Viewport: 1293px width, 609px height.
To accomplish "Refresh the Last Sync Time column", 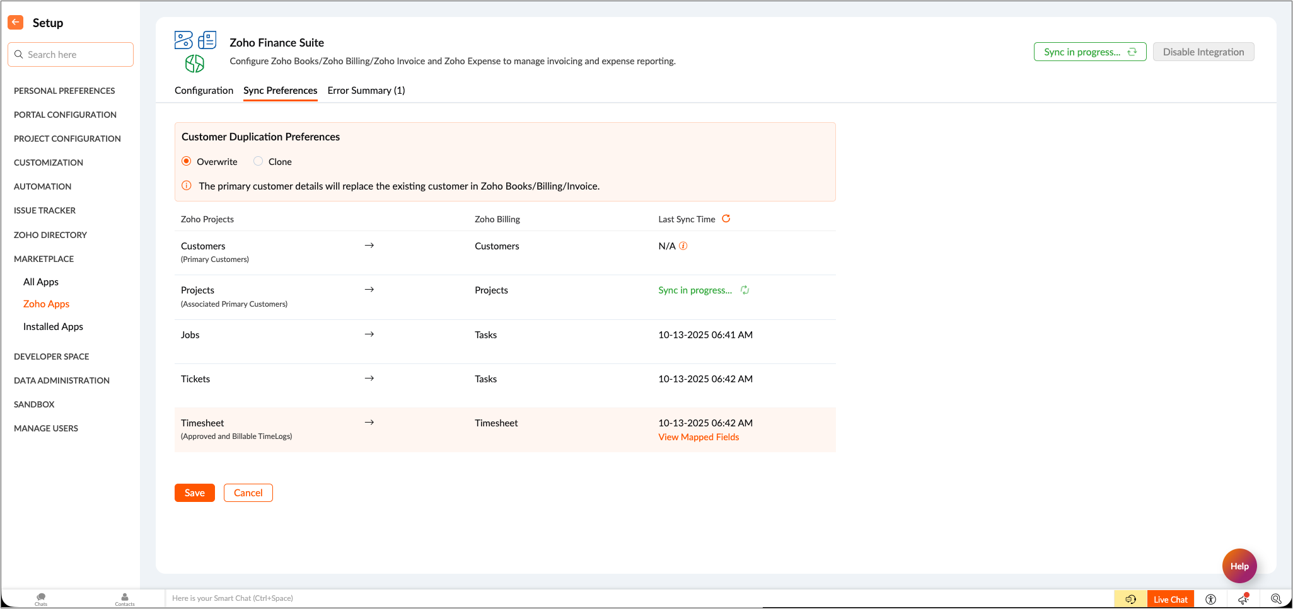I will click(726, 219).
